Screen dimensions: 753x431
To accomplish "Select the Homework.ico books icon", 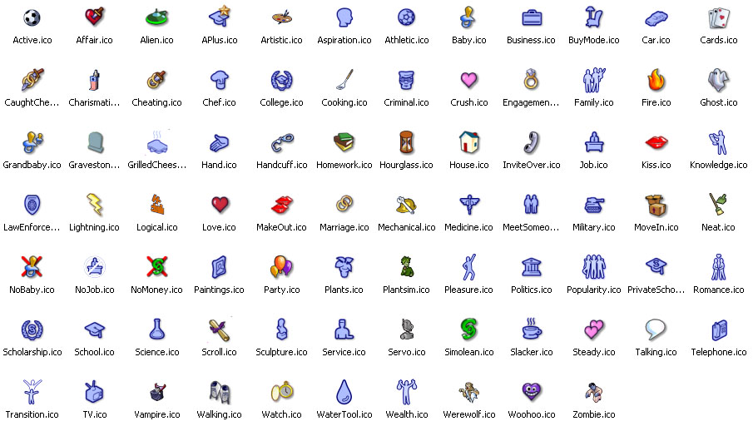I will click(x=344, y=142).
